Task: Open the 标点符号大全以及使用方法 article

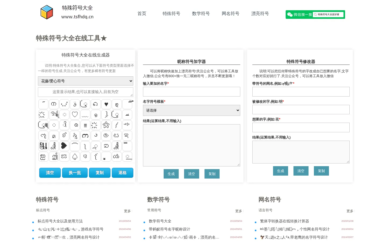Action: pos(60,221)
